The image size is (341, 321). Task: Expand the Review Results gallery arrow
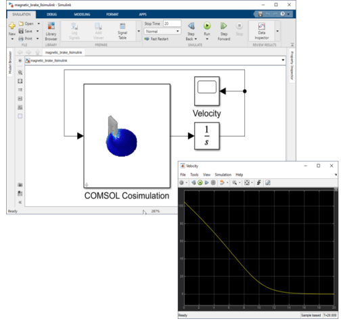pyautogui.click(x=277, y=31)
